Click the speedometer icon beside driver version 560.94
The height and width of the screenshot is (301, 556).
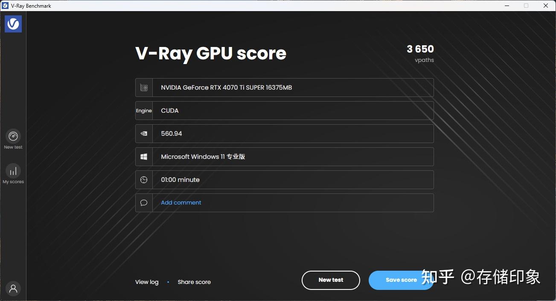144,133
